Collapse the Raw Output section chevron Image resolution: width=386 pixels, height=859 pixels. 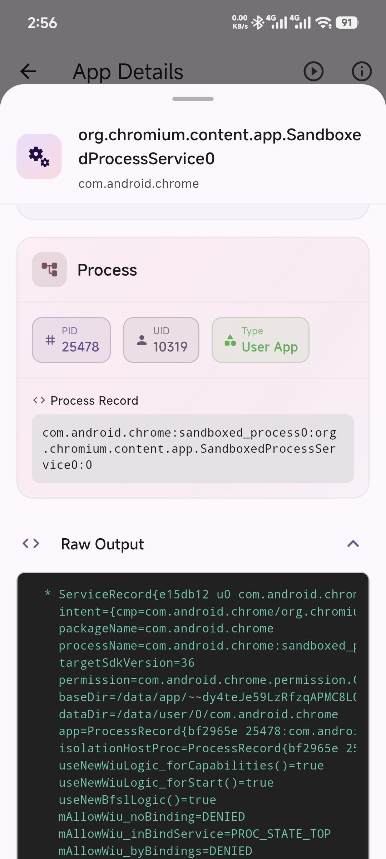coord(353,544)
